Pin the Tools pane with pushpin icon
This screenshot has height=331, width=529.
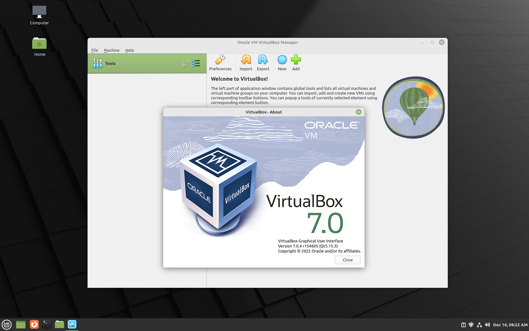(x=186, y=63)
